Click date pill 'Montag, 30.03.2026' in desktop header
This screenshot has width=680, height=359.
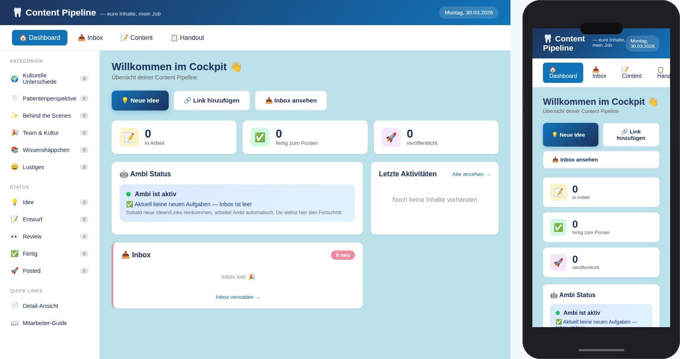(x=469, y=12)
